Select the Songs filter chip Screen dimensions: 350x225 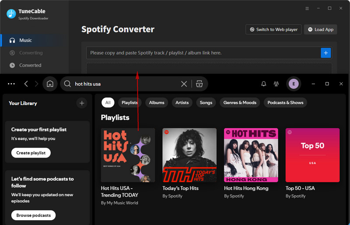[x=206, y=102]
